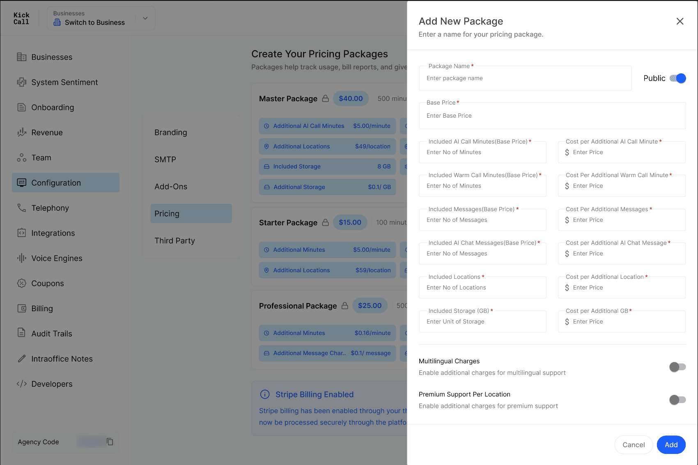Focus the Included Messages (Base Price) field

pyautogui.click(x=482, y=220)
